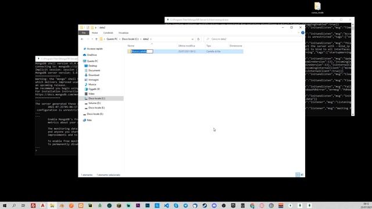Open the address bar history dropdown

click(x=192, y=39)
